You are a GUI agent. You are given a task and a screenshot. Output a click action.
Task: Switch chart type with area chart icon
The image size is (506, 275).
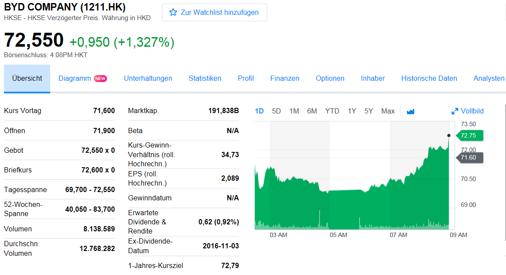[x=410, y=111]
